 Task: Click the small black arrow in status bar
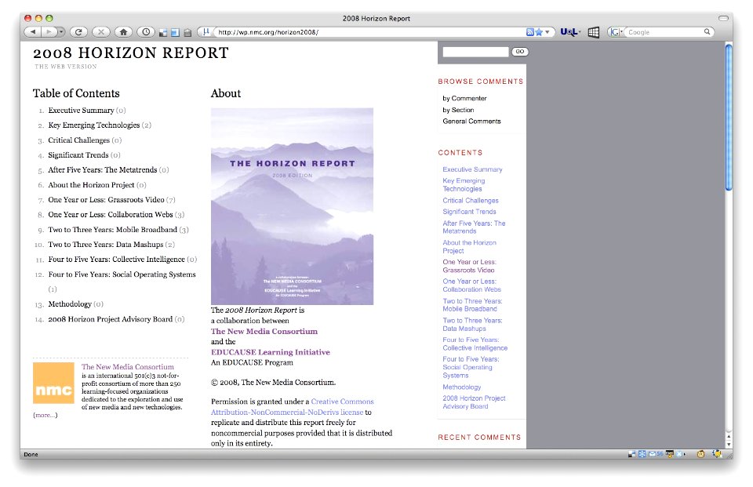point(685,454)
